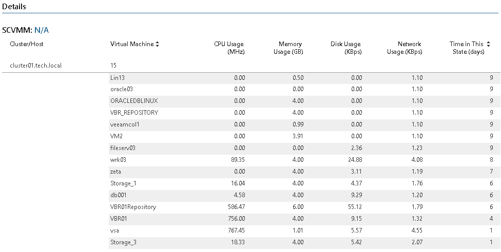Click the Disk Usage (KBps) header
501x252 pixels.
(345, 48)
